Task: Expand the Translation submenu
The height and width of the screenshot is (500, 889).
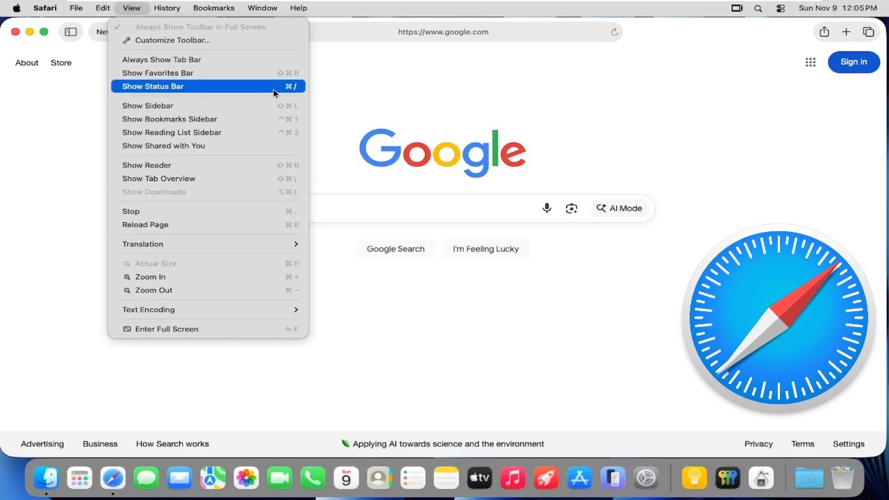Action: pos(208,244)
